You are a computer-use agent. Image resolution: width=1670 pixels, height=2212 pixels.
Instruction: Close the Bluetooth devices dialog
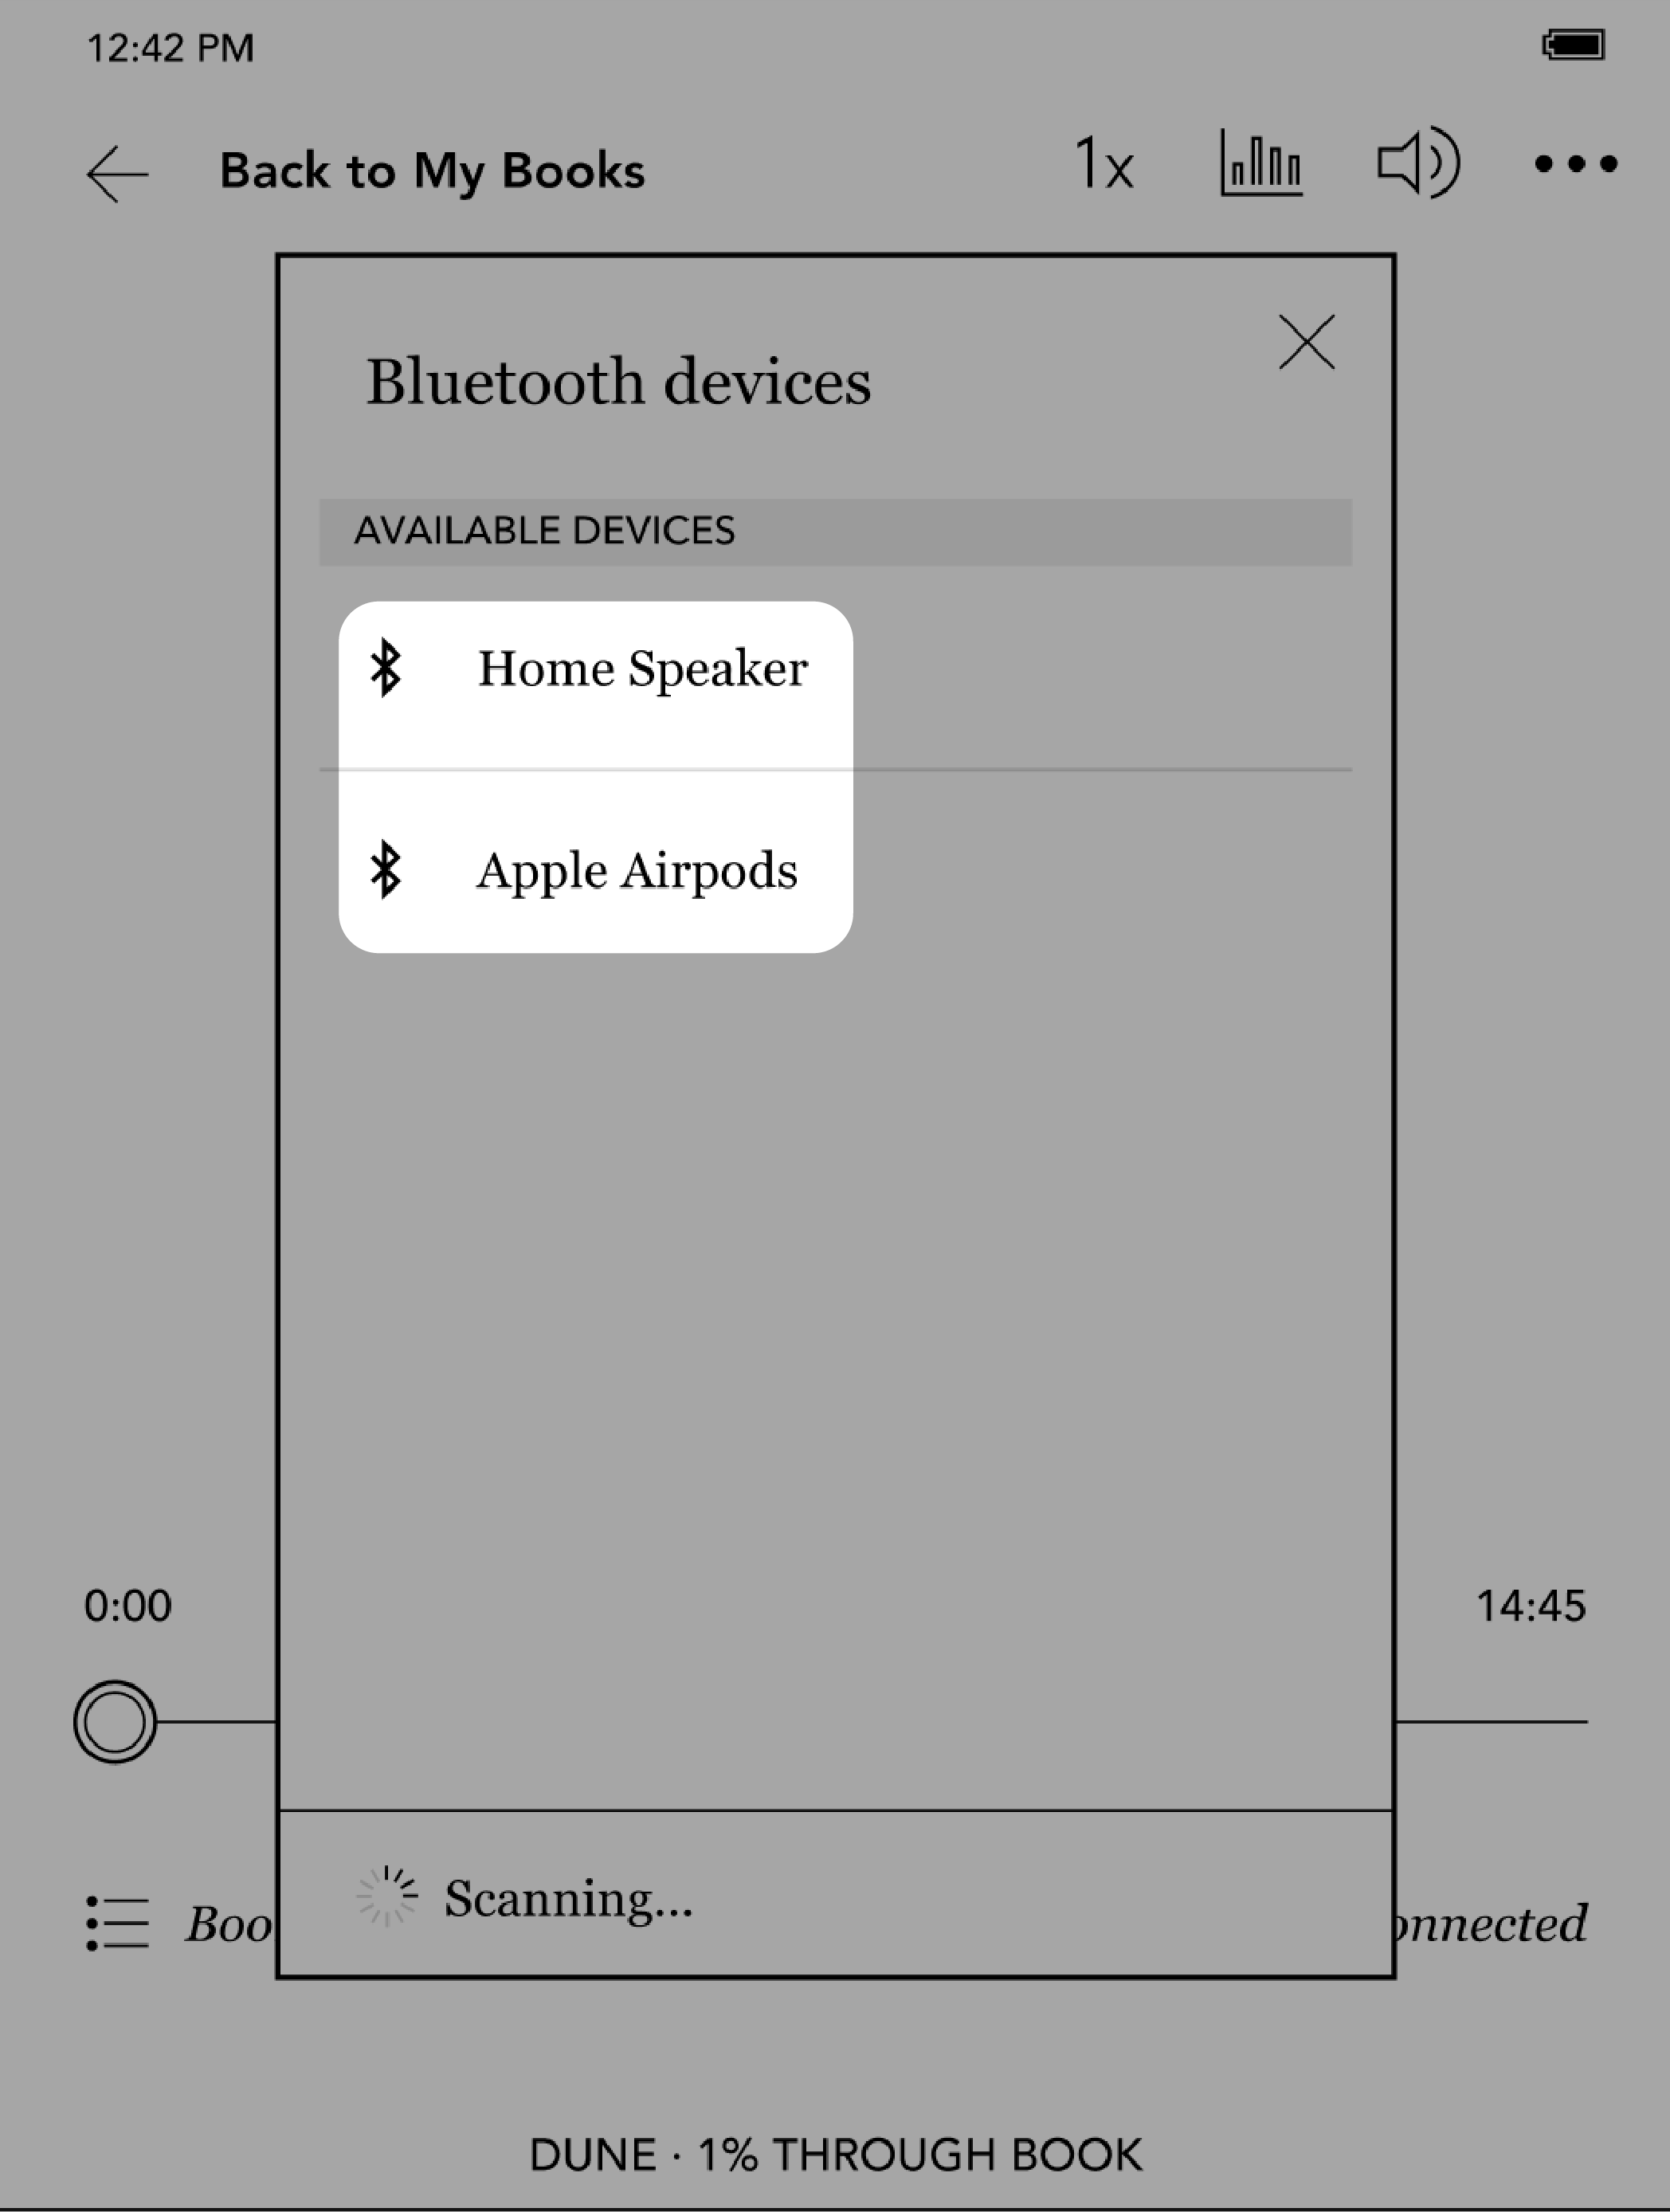(x=1307, y=342)
